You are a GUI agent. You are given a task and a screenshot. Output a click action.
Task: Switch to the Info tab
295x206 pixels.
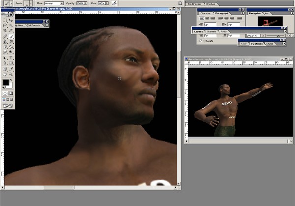(x=266, y=13)
